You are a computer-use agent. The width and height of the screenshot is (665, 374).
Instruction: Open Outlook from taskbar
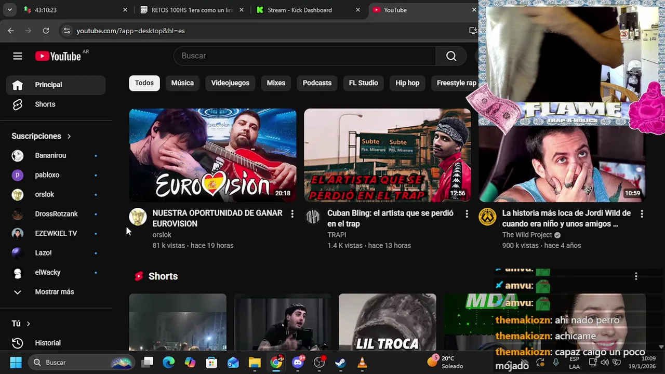pos(233,363)
